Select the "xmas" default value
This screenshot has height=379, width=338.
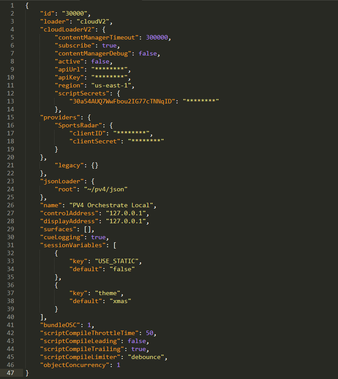120,301
